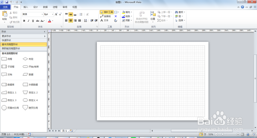This screenshot has width=257, height=138.
Task: Click the decrease indent icon
Action: pyautogui.click(x=92, y=20)
